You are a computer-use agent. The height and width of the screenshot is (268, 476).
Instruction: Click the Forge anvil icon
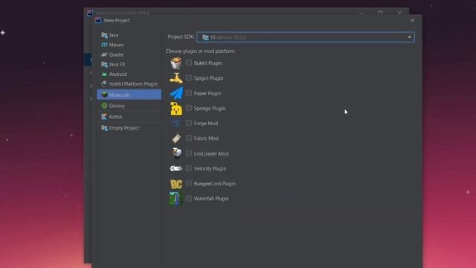point(176,124)
